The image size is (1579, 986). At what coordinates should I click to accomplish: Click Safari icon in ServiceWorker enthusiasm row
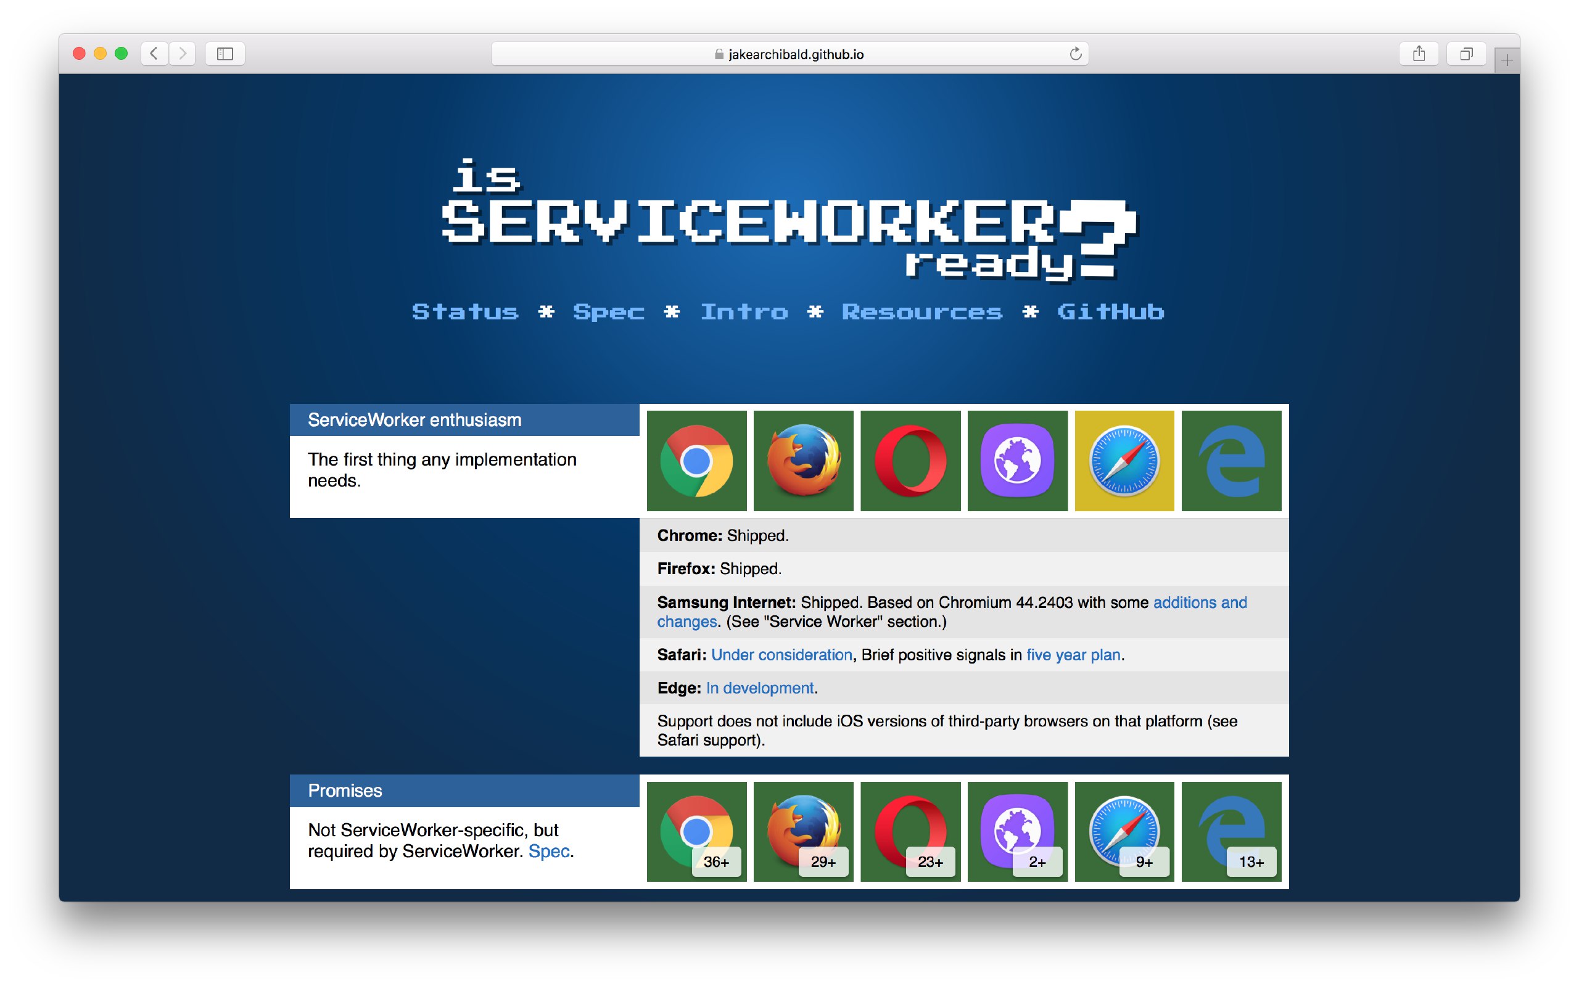1124,461
